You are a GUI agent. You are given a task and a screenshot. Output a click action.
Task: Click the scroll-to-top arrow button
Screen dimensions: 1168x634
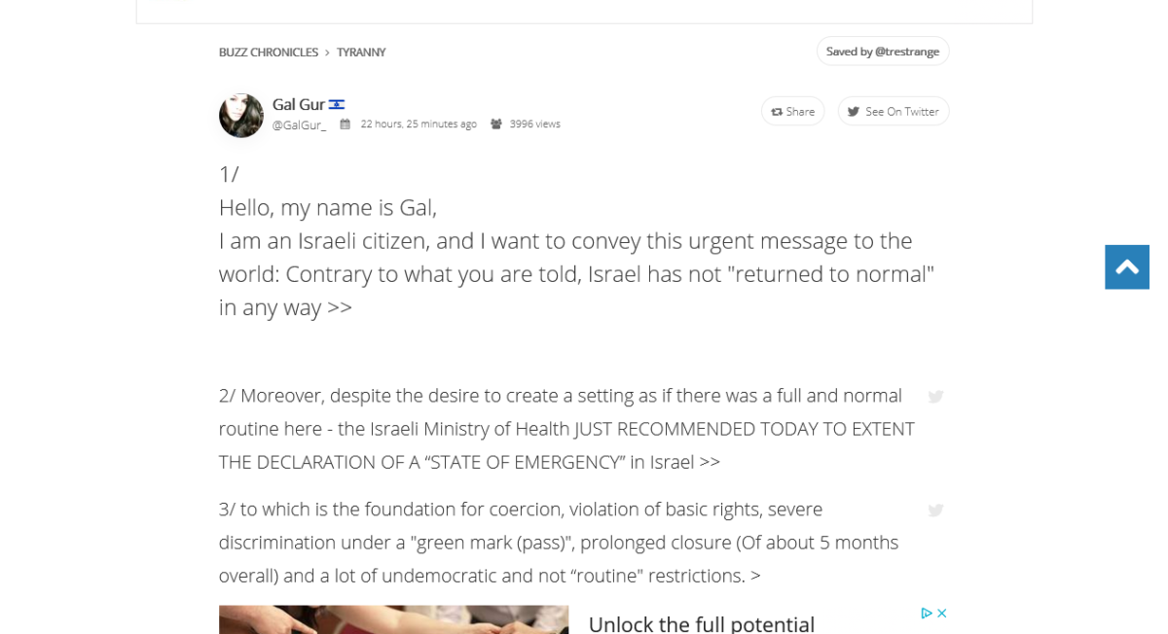pyautogui.click(x=1127, y=266)
